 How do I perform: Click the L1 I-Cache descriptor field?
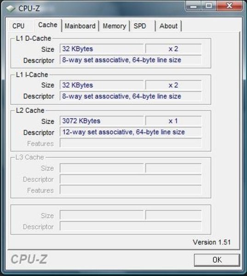(x=131, y=96)
